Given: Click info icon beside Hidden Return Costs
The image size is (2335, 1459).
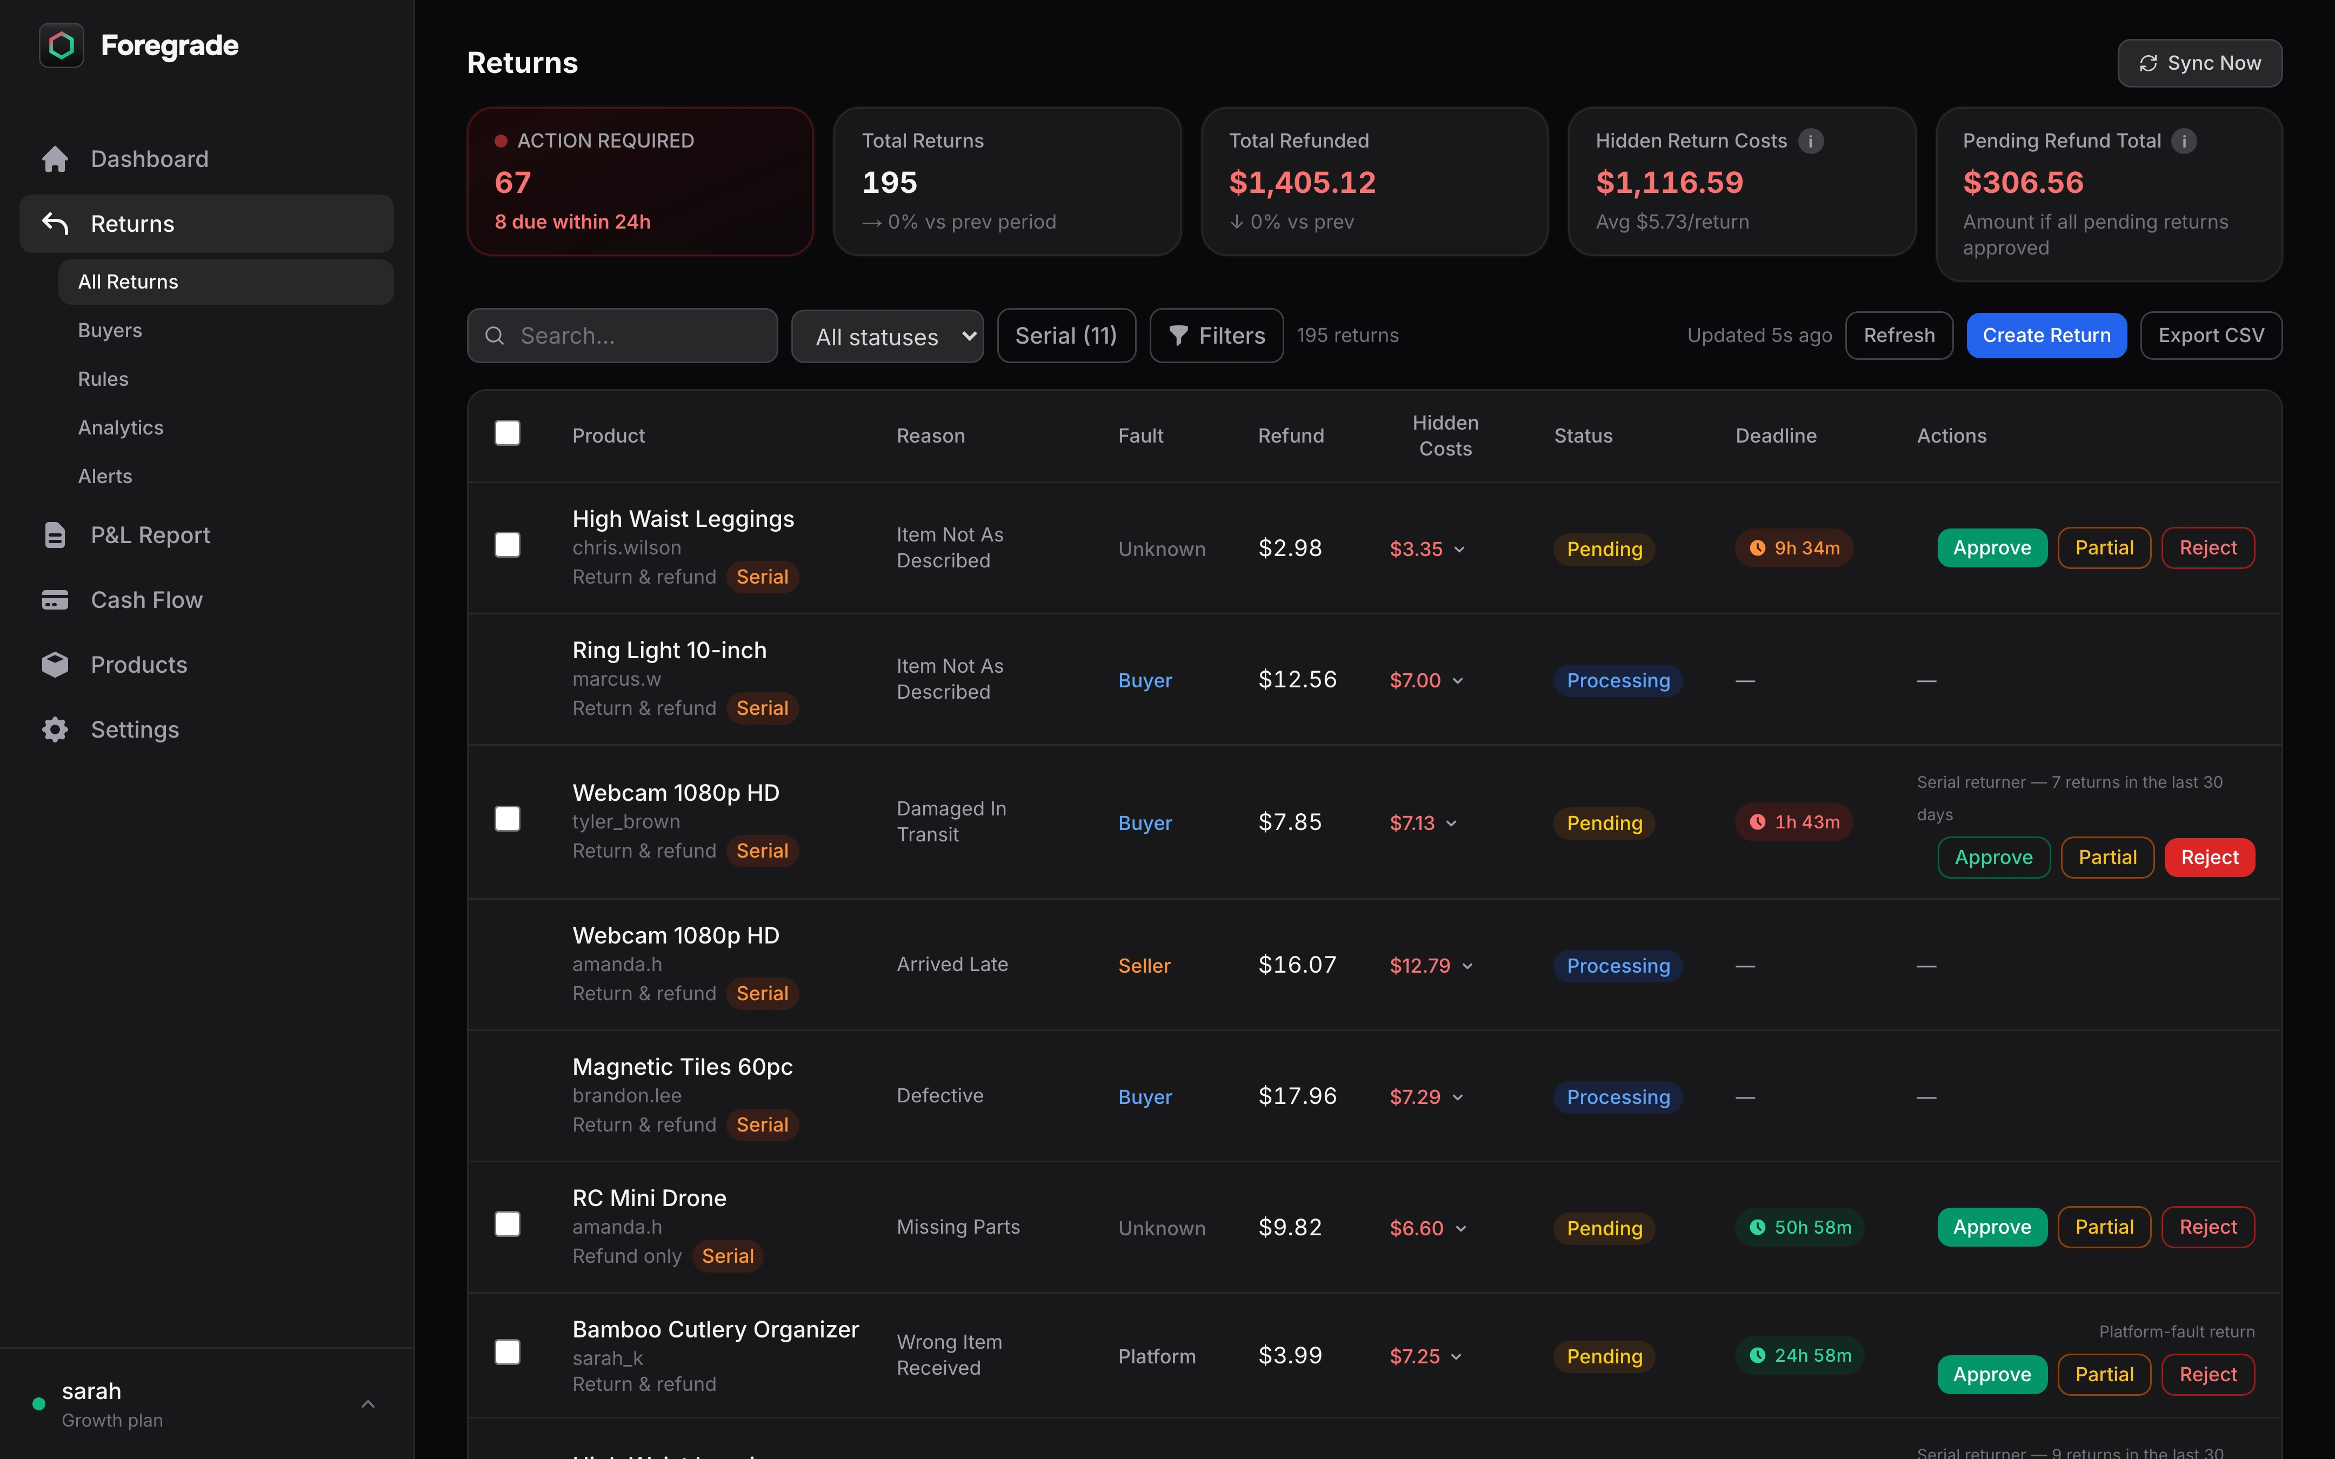Looking at the screenshot, I should pyautogui.click(x=1811, y=141).
